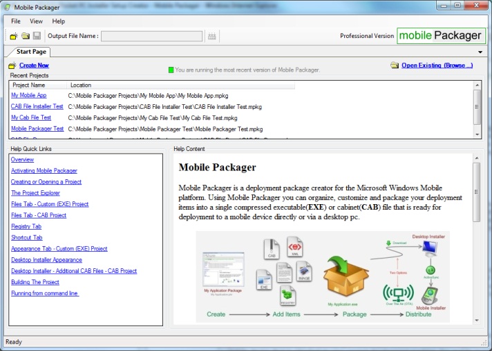The image size is (492, 351).
Task: Click the help content scrollbar thumb
Action: coord(477,192)
